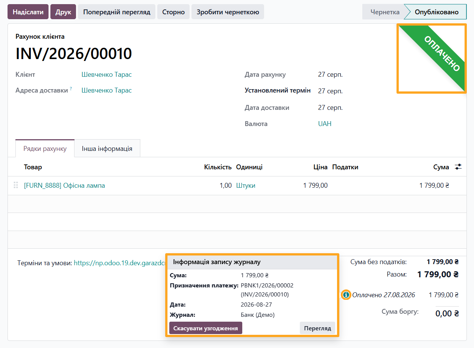Click the quantity cell 1,00
The width and height of the screenshot is (474, 348).
(x=226, y=185)
